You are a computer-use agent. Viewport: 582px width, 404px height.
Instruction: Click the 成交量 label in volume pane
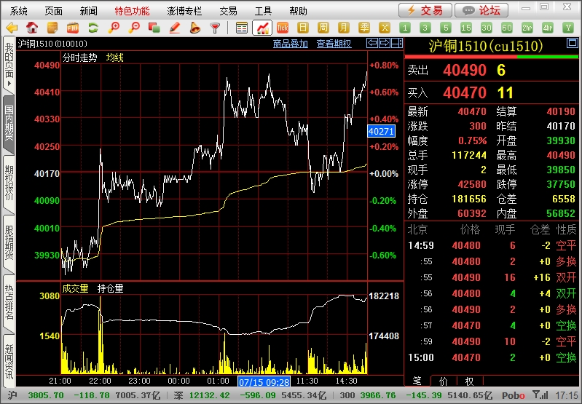[75, 289]
